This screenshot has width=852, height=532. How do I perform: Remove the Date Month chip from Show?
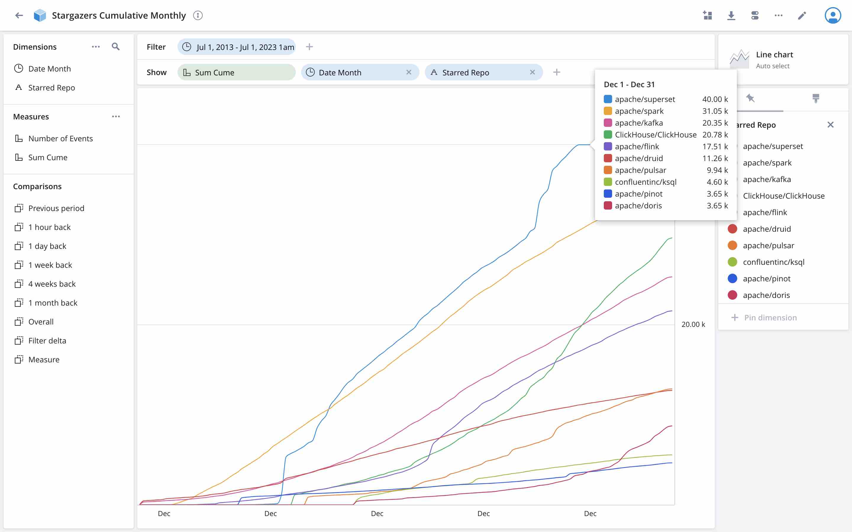(x=409, y=72)
